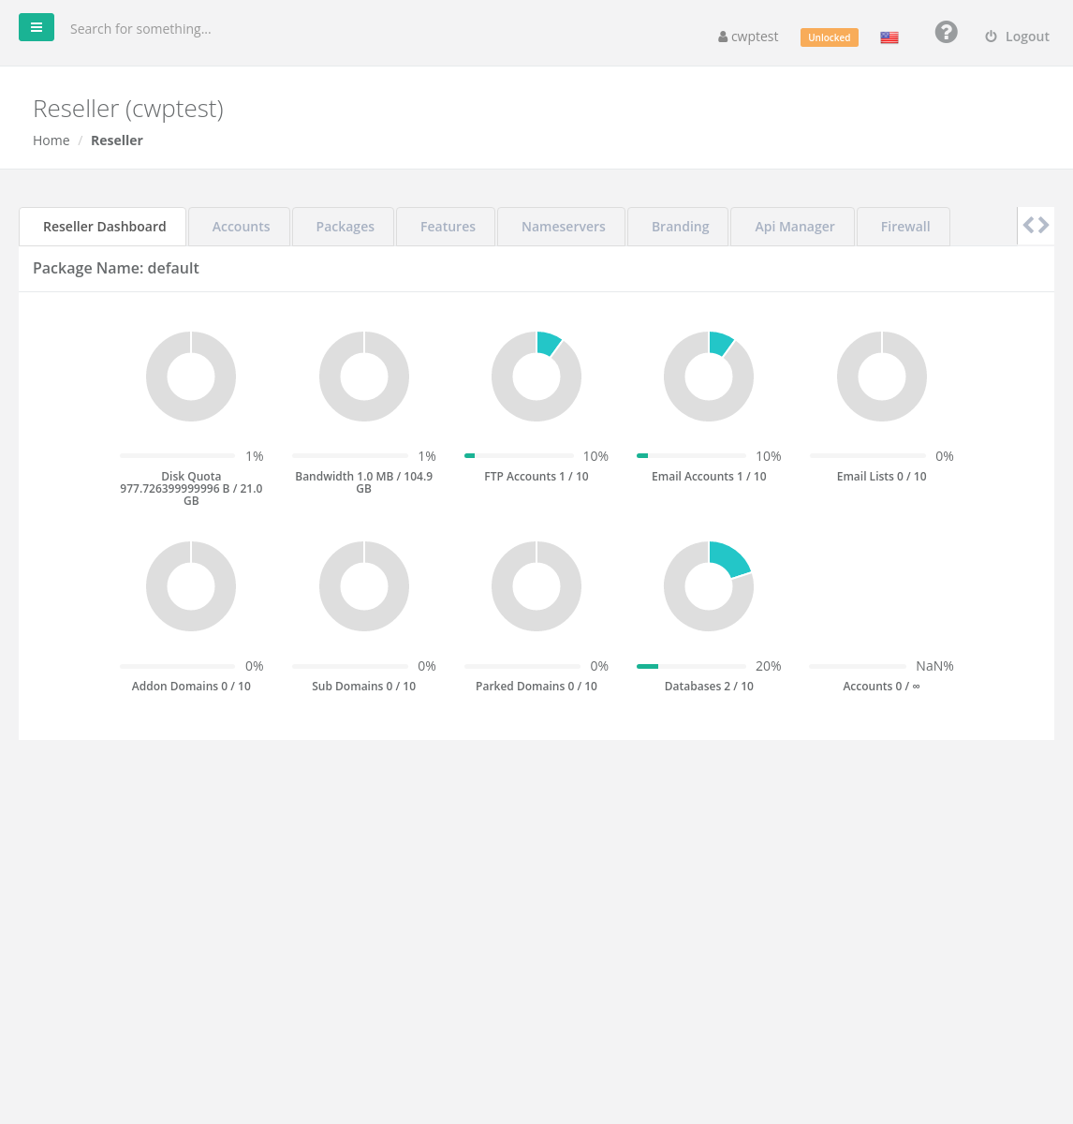Click the 'Email Lists 0 / 10' label
The height and width of the screenshot is (1124, 1073).
pyautogui.click(x=882, y=477)
